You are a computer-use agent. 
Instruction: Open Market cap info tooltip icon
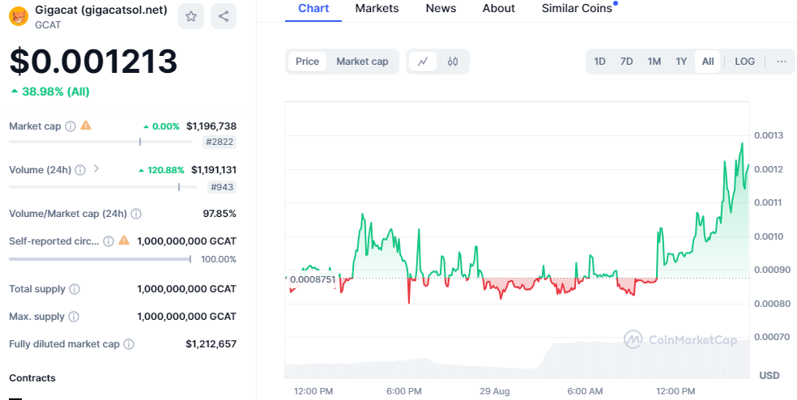click(x=70, y=126)
